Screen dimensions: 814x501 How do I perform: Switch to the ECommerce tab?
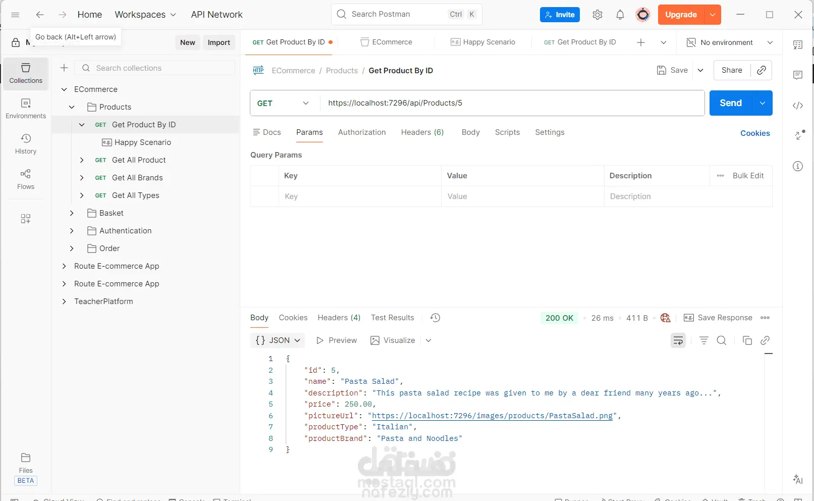click(x=387, y=42)
